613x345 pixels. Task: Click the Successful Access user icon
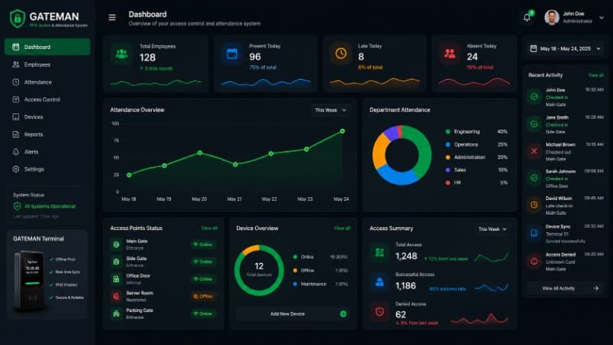(x=379, y=282)
